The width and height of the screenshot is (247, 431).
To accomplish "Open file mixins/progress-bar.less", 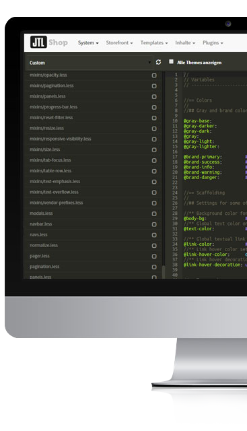I will [54, 107].
